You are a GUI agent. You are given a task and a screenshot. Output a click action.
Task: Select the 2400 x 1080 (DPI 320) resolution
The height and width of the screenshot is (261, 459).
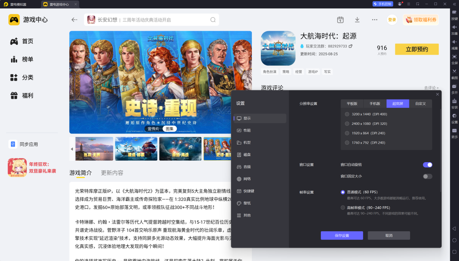click(366, 123)
